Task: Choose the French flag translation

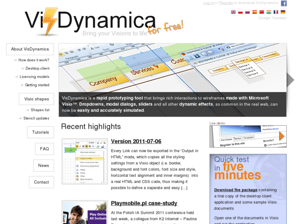Action: 276,12
